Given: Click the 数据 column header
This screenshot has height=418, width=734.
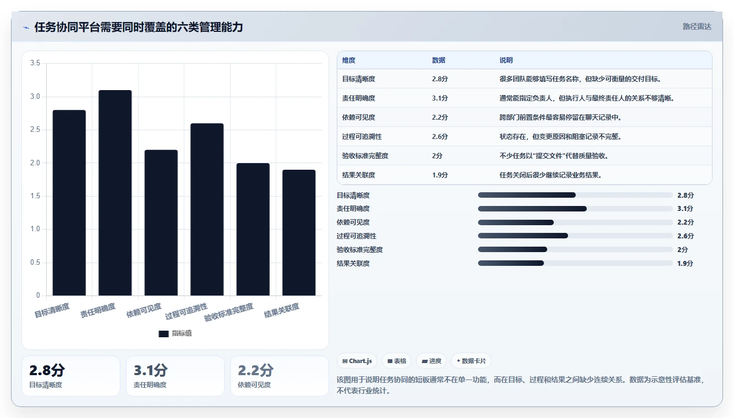Looking at the screenshot, I should click(439, 60).
